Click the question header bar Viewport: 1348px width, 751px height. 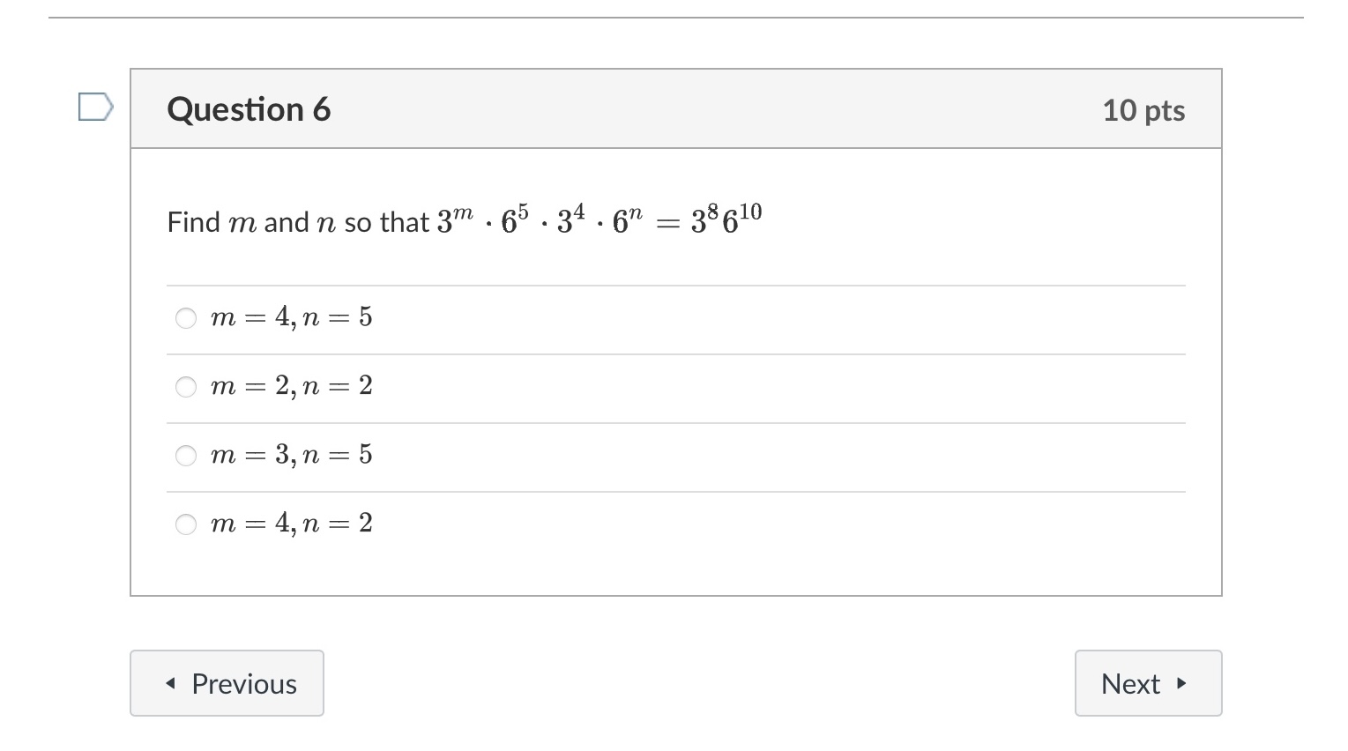(676, 108)
